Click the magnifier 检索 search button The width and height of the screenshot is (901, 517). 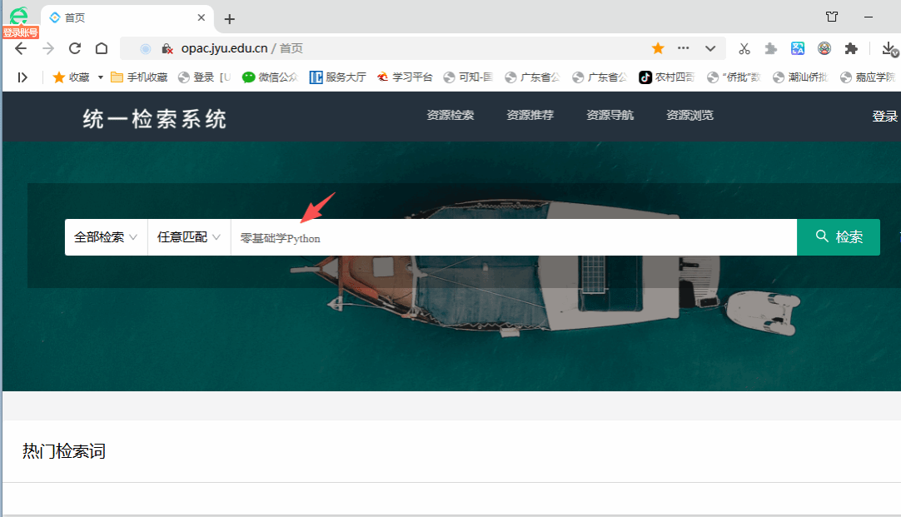pos(839,237)
